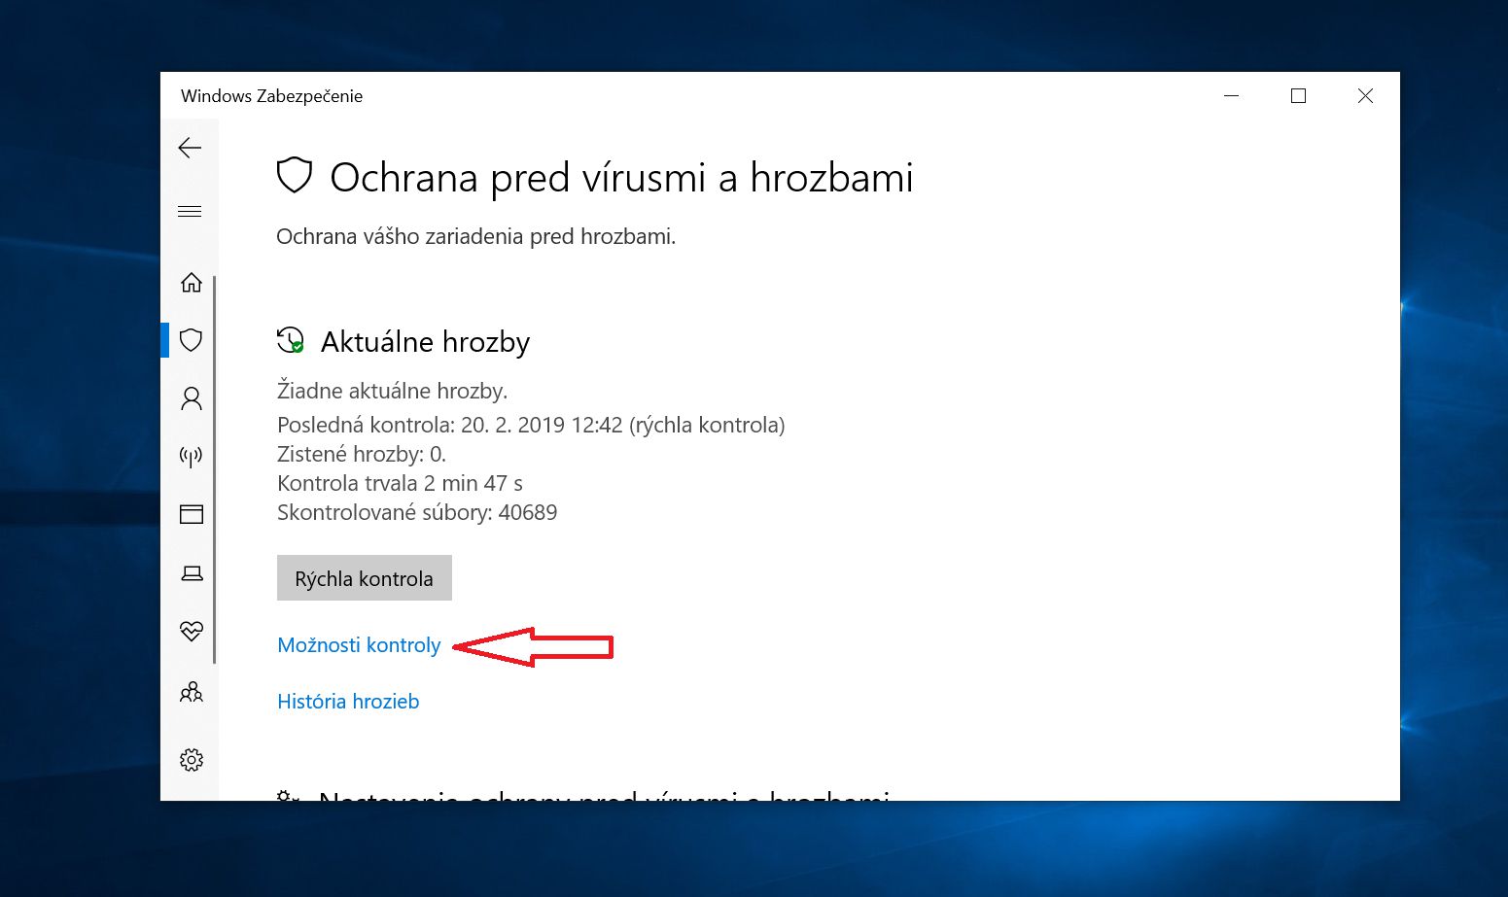The image size is (1508, 897).
Task: Close the Windows Zabezpečenie window
Action: (1365, 96)
